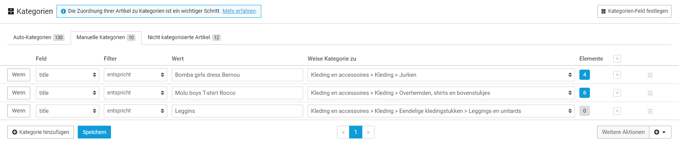The image size is (679, 143).
Task: Select checkbox for Leggins row
Action: click(617, 111)
